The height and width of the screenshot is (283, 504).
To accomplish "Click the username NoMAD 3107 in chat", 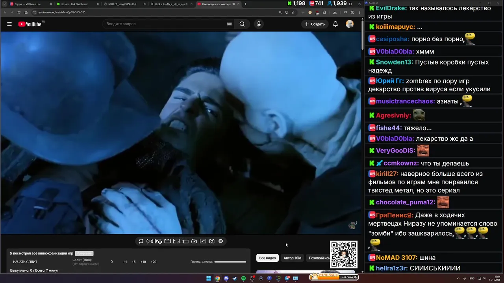I will pos(397,258).
